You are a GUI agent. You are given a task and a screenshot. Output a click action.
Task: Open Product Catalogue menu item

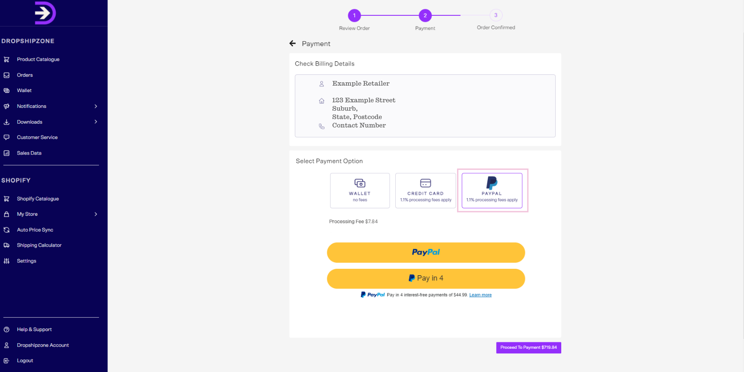38,60
